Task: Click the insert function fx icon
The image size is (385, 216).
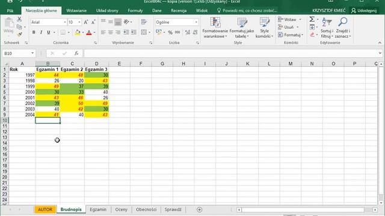Action: pos(76,53)
